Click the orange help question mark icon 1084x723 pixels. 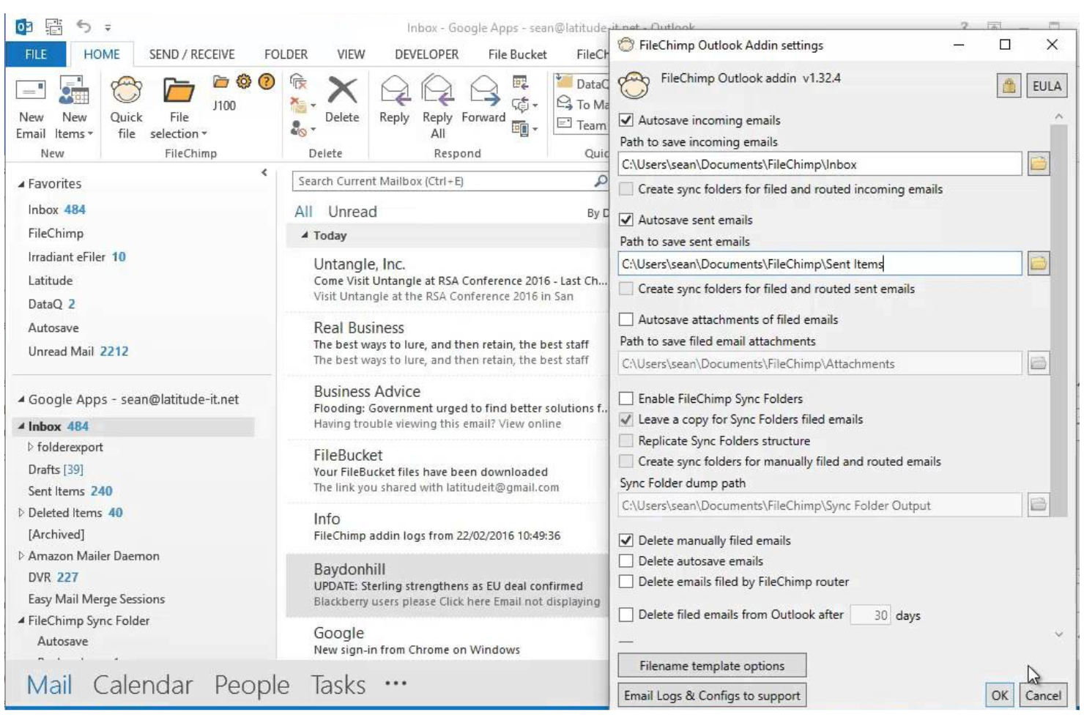(x=267, y=82)
